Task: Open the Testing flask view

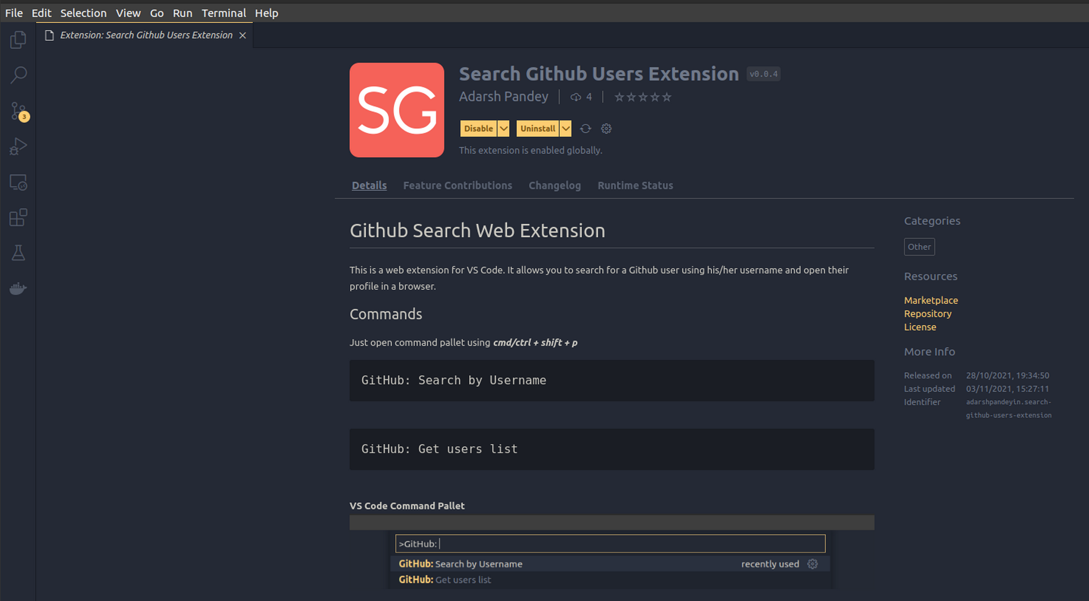Action: (x=18, y=253)
